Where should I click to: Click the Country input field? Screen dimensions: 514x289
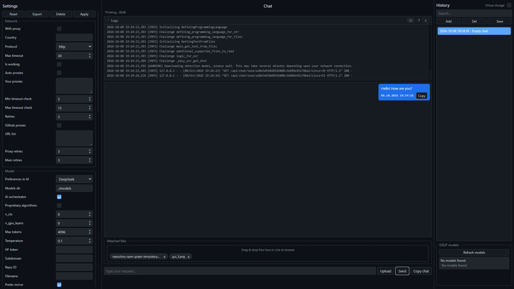(x=74, y=37)
